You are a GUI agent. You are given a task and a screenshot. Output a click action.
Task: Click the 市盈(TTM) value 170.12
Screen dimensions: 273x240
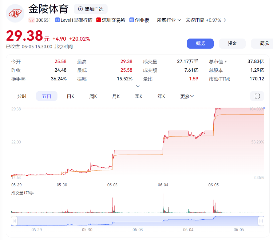pos(257,79)
